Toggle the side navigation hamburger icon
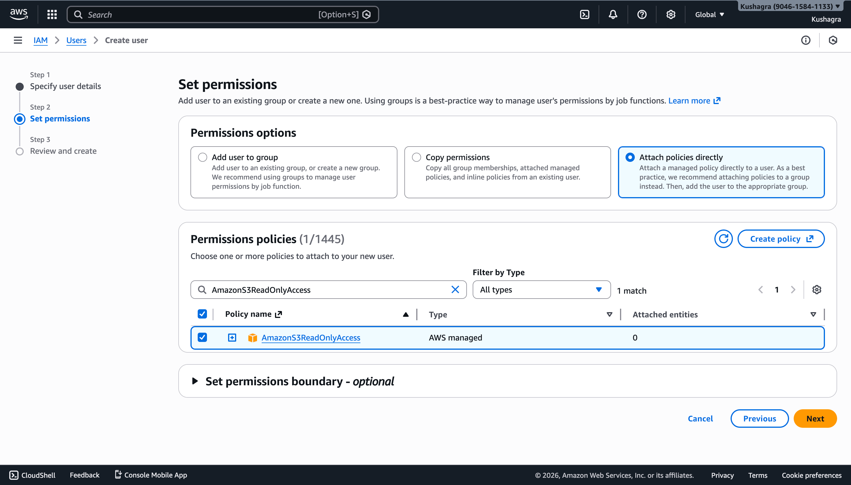The image size is (851, 485). (18, 40)
